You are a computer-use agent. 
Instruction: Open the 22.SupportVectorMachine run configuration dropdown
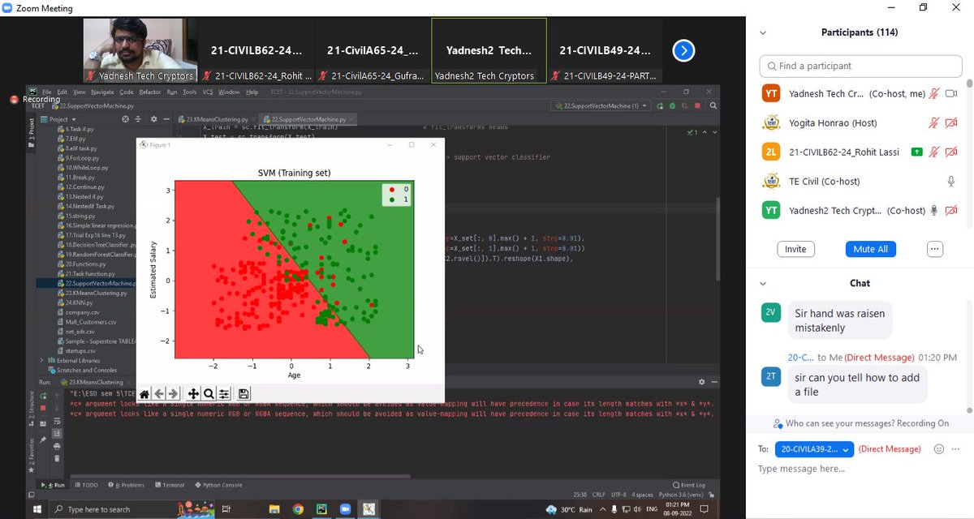coord(601,105)
